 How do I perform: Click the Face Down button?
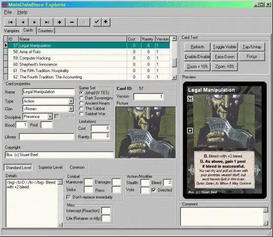(224, 57)
